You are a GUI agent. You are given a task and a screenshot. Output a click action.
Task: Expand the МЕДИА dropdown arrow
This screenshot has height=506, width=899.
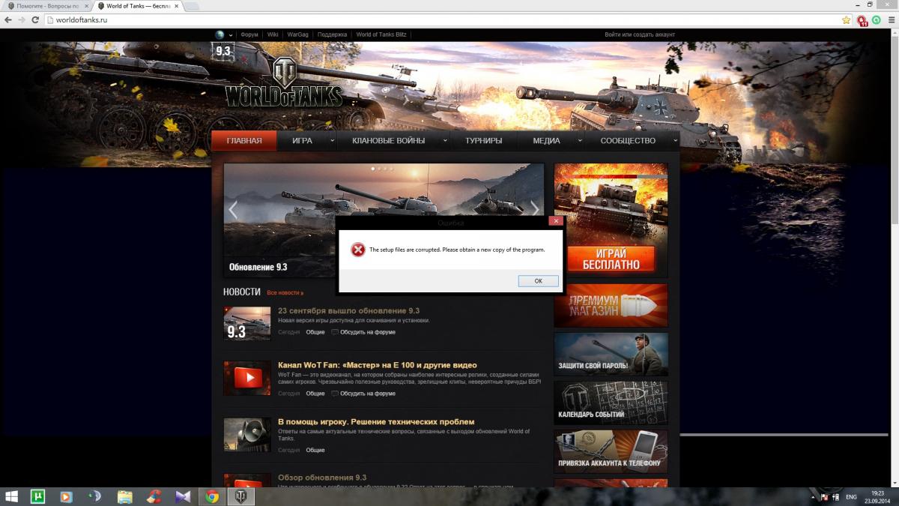point(580,140)
